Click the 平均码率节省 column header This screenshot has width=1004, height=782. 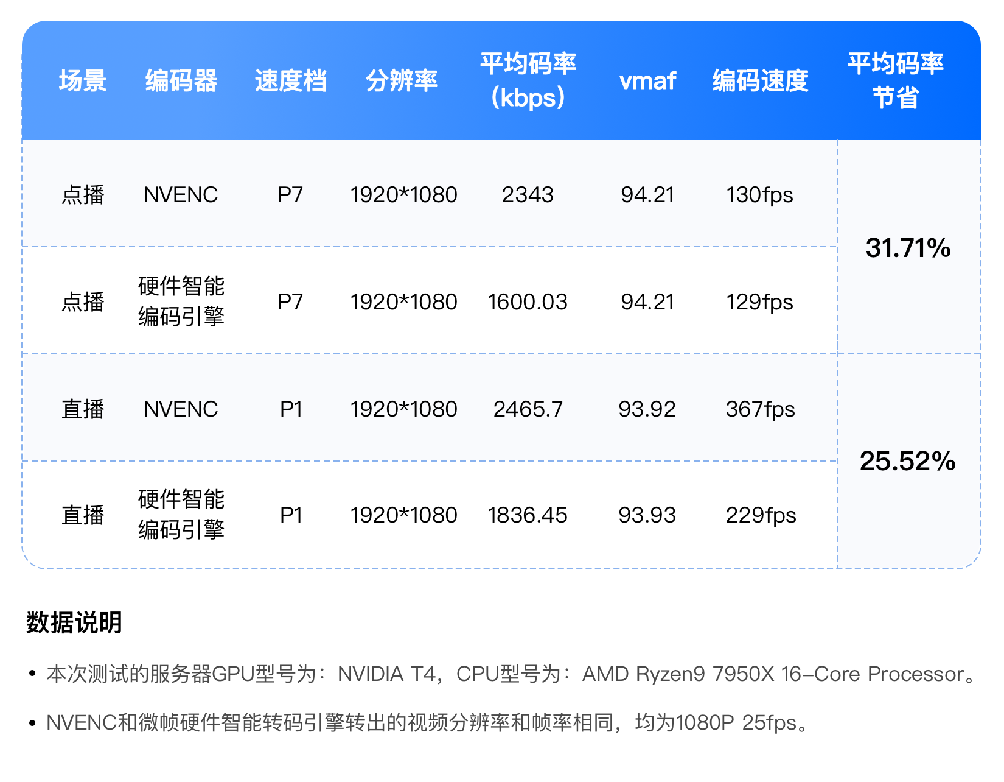click(895, 80)
